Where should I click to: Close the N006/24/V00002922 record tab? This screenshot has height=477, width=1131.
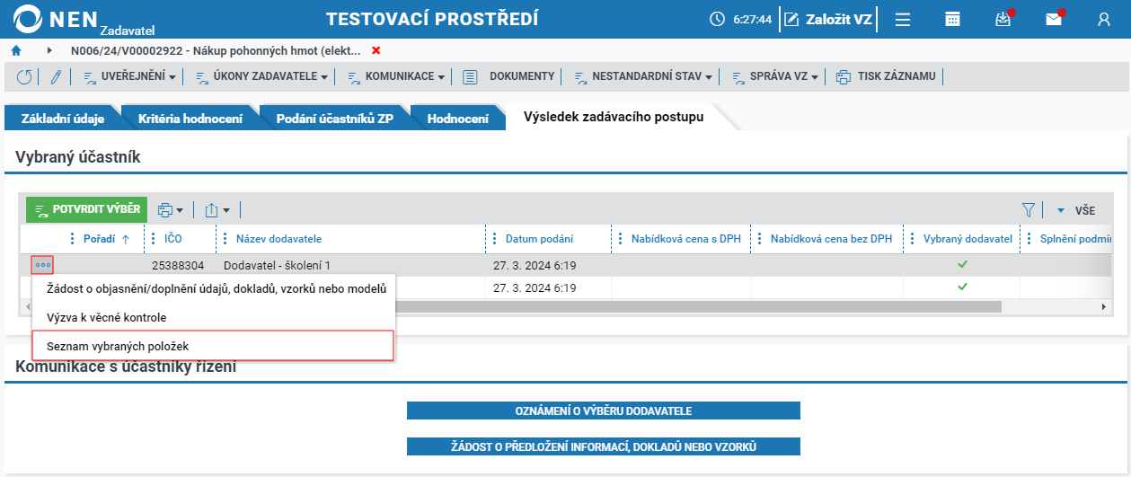(376, 50)
